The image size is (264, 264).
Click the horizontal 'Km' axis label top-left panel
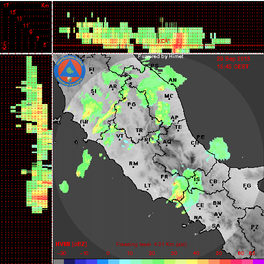45,5
